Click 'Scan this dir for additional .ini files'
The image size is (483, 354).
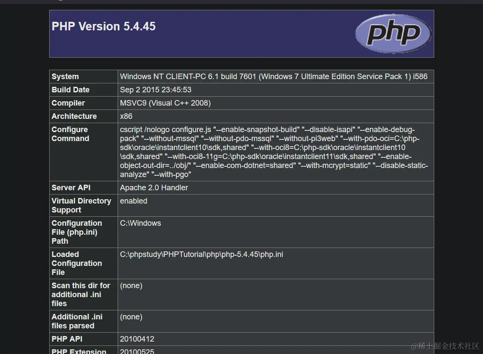coord(81,294)
